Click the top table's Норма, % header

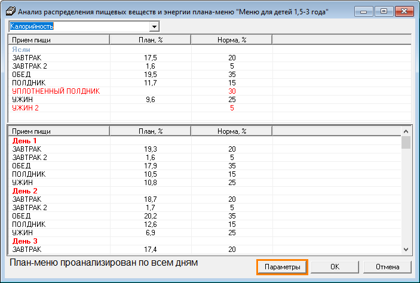point(231,39)
